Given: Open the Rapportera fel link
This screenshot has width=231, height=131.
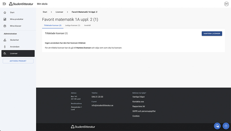Looking at the screenshot, I should (139, 106).
